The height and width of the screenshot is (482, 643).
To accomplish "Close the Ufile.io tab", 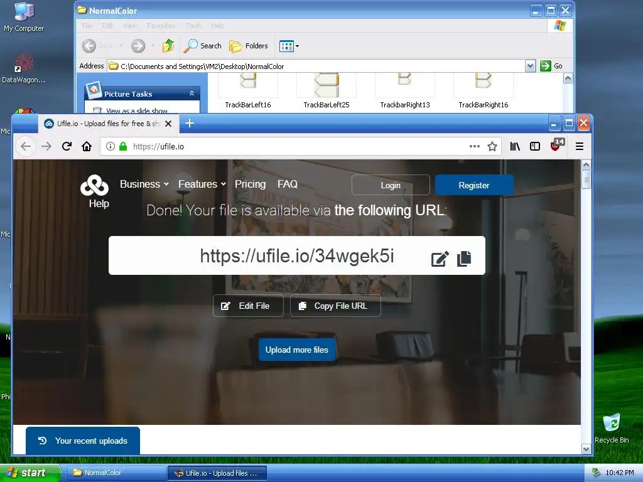I will coord(168,124).
